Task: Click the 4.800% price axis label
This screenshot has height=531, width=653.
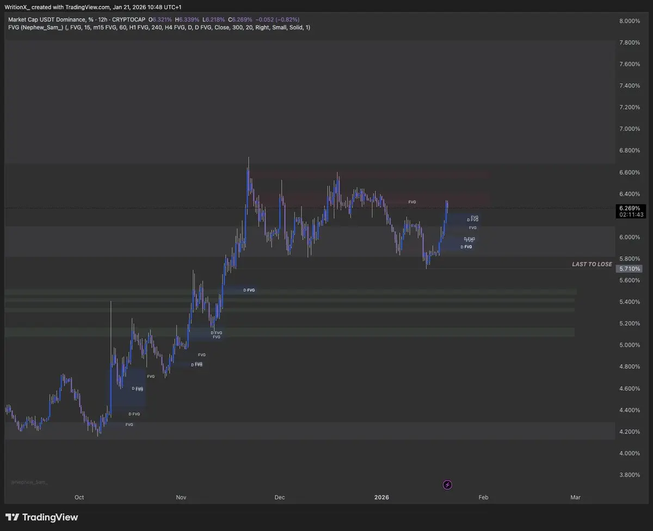Action: (x=630, y=367)
